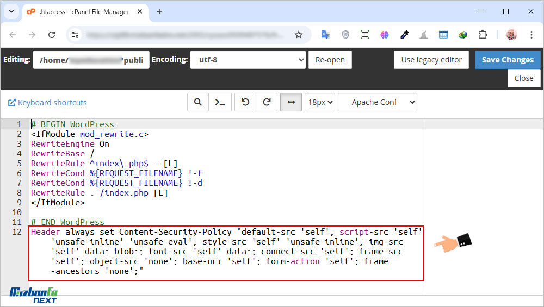
Task: Click the color picker eyedropper extension
Action: [404, 35]
